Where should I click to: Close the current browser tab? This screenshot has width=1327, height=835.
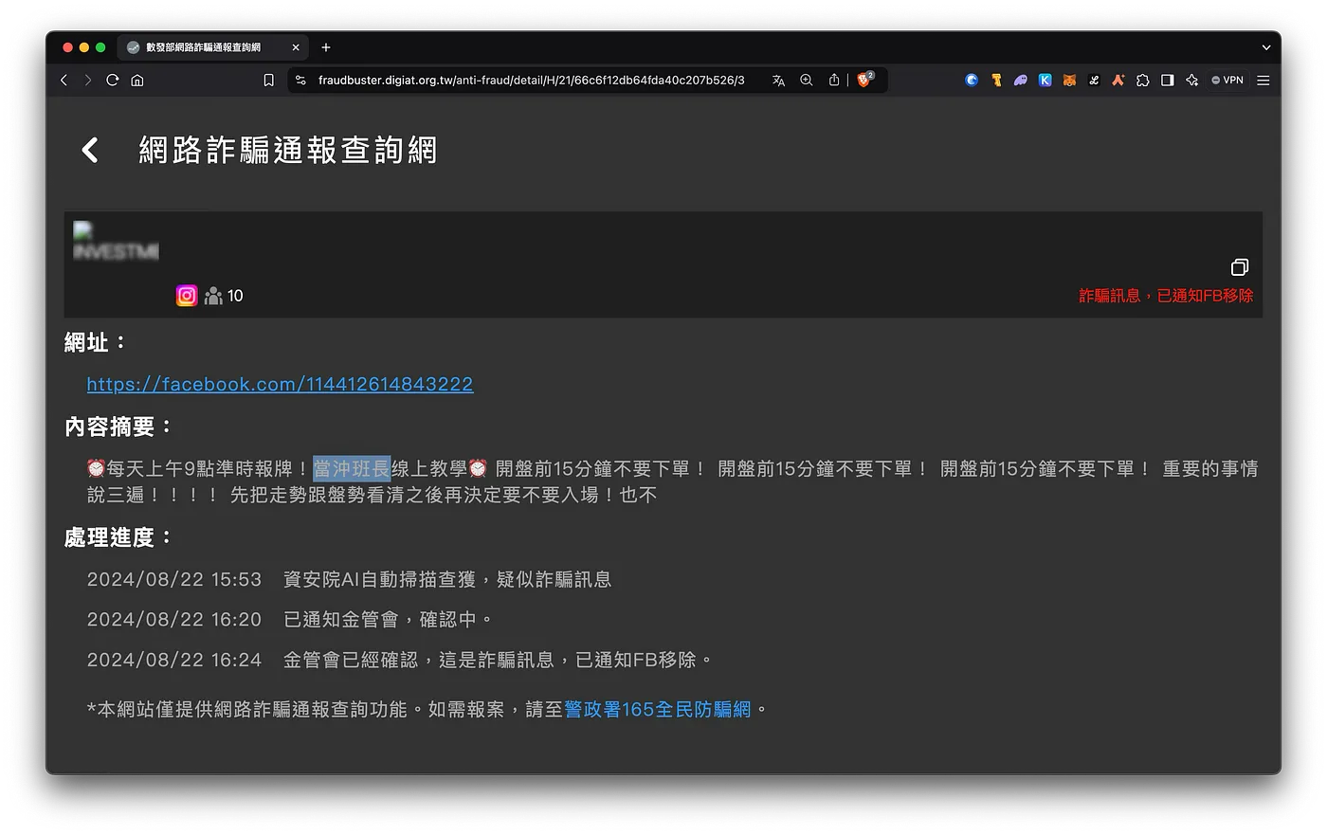296,47
